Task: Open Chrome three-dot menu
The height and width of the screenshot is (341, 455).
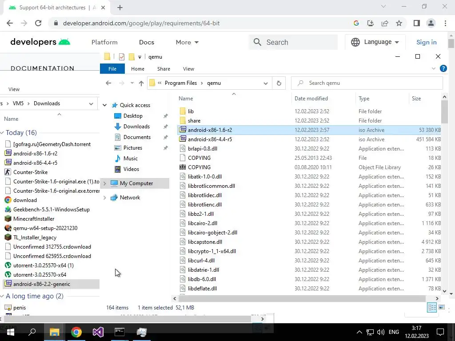Action: [445, 23]
